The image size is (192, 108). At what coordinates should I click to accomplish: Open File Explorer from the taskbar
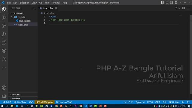pyautogui.click(x=12, y=106)
